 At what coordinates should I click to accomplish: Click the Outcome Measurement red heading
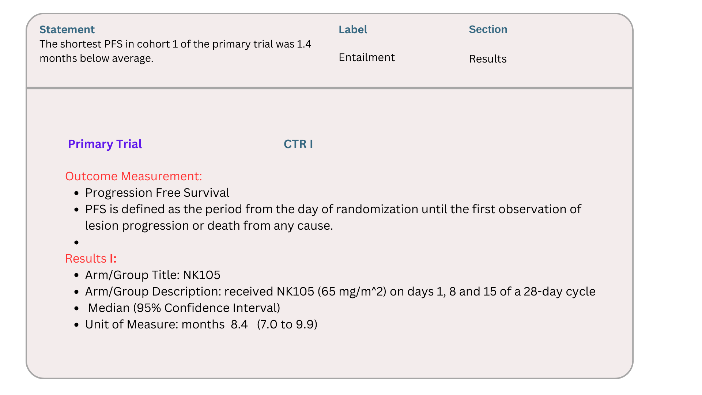point(133,176)
